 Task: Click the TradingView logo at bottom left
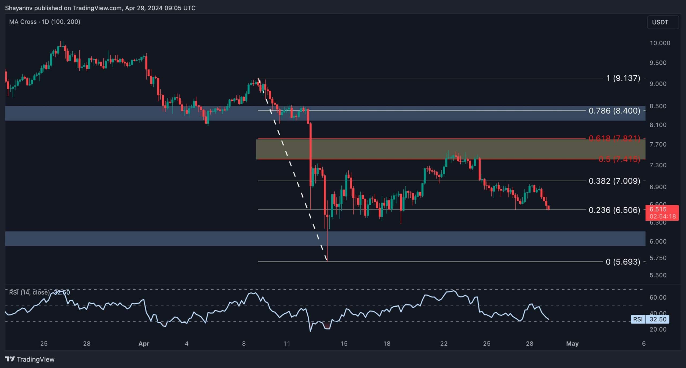30,359
